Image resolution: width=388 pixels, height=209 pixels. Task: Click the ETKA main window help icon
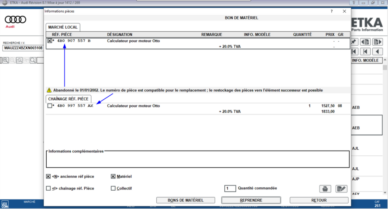(x=354, y=3)
